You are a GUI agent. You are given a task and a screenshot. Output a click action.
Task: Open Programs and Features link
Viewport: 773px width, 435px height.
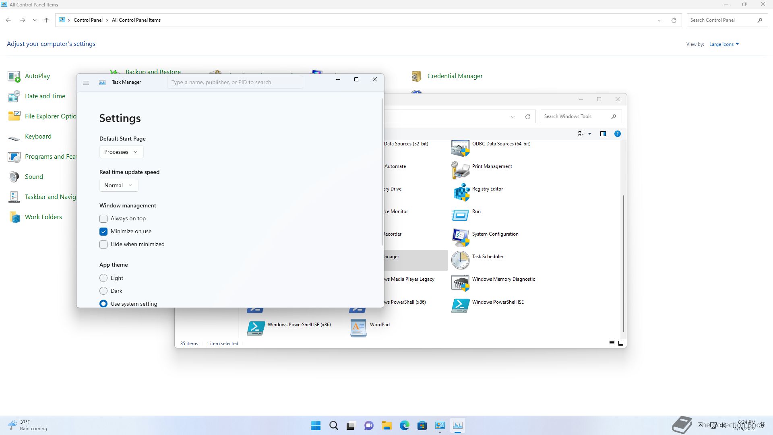(50, 156)
